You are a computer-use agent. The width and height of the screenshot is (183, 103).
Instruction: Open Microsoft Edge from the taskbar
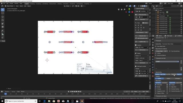point(45,101)
